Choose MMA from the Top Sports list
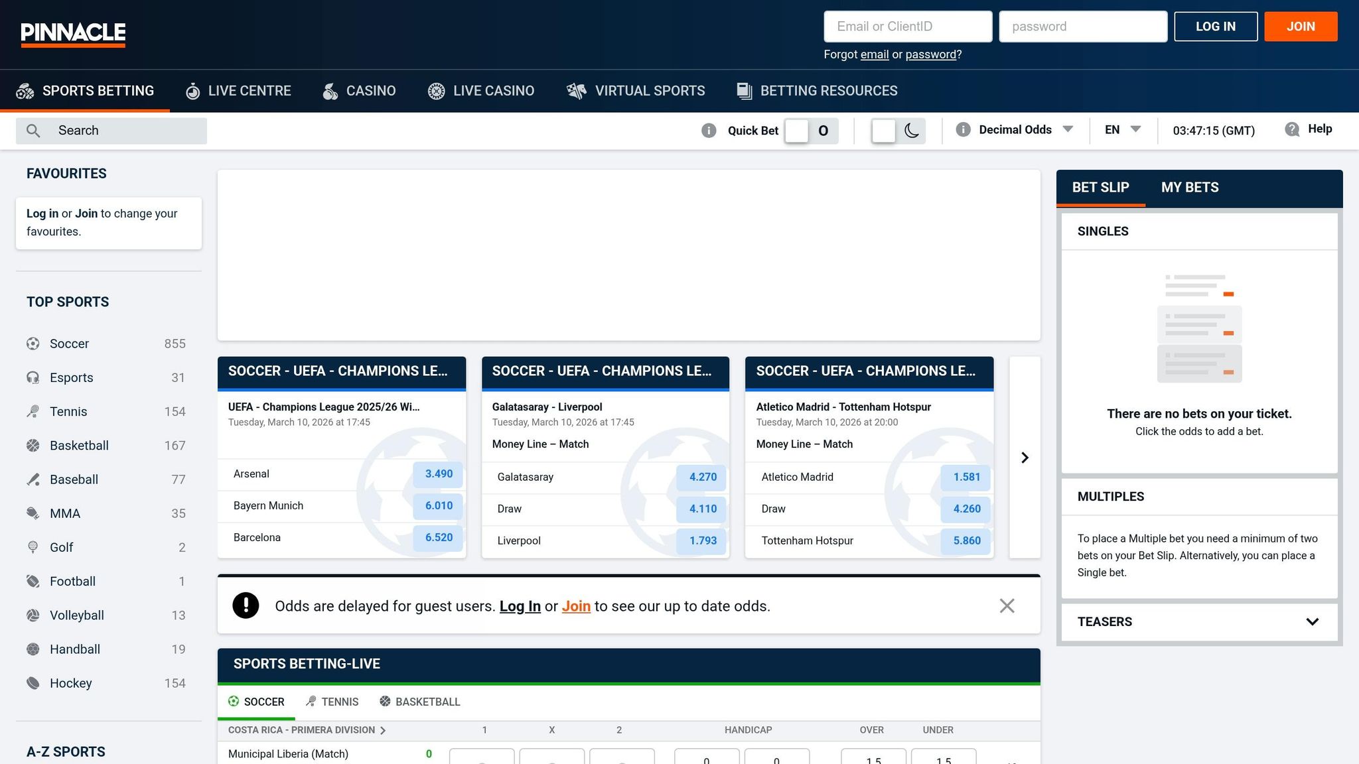Screen dimensions: 1359x764 coord(64,513)
